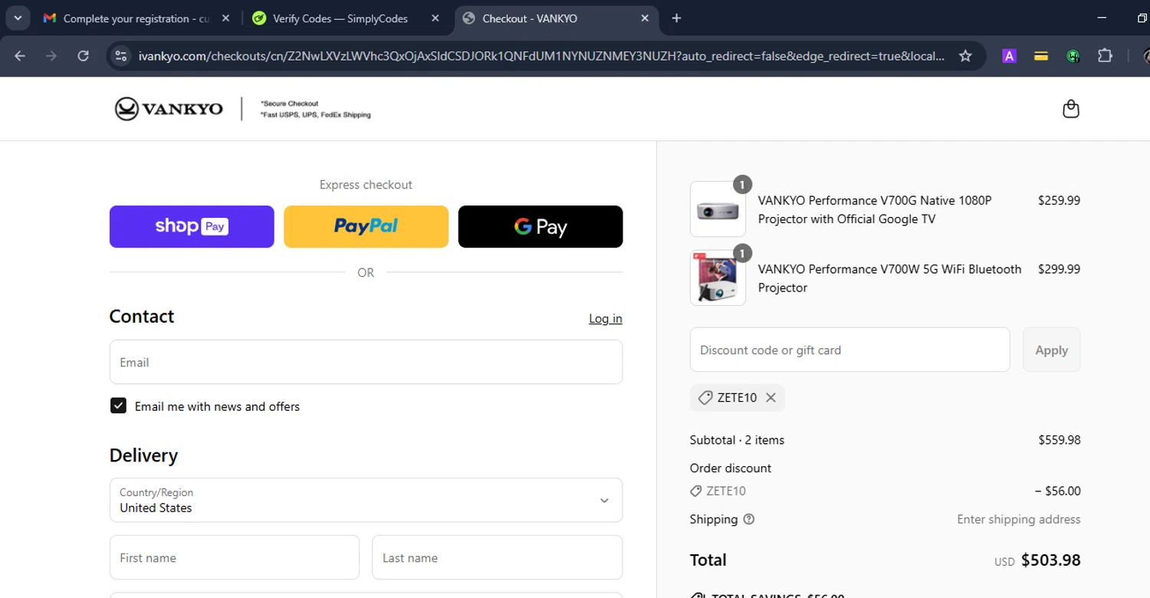
Task: Open the shopping bag cart icon
Action: point(1071,109)
